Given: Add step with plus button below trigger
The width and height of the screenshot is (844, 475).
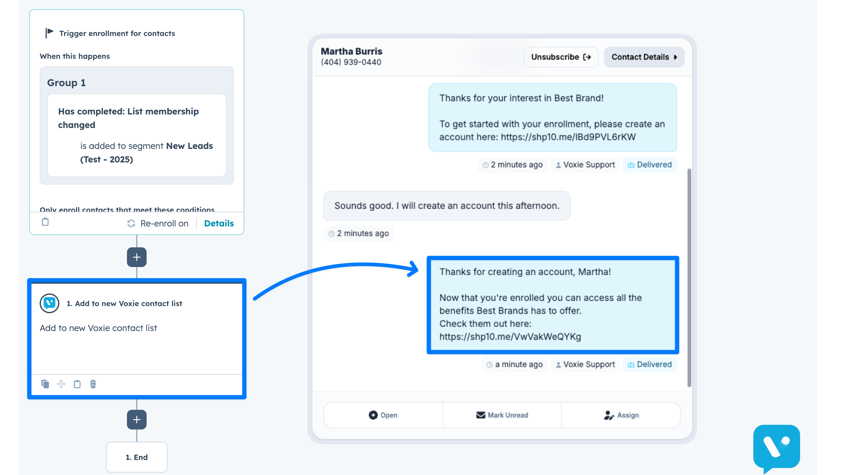Looking at the screenshot, I should click(137, 257).
